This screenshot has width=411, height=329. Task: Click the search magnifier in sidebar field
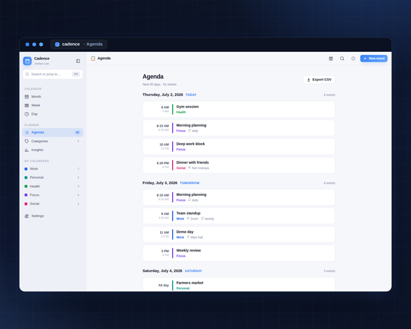[x=27, y=74]
